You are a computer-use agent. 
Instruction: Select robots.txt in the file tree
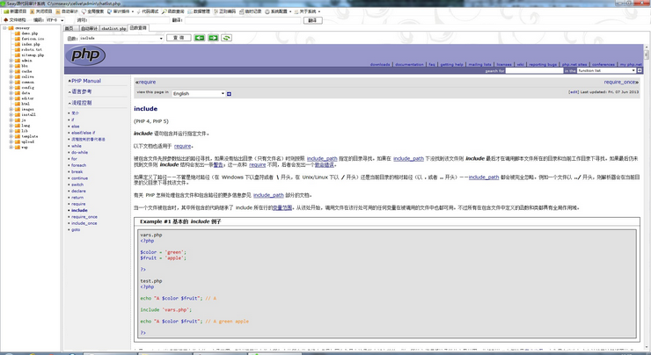point(32,49)
